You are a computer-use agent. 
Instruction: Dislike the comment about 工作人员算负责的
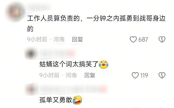click(162, 39)
